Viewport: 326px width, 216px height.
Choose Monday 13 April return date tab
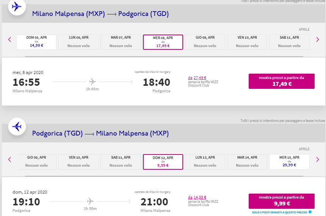tap(205, 161)
